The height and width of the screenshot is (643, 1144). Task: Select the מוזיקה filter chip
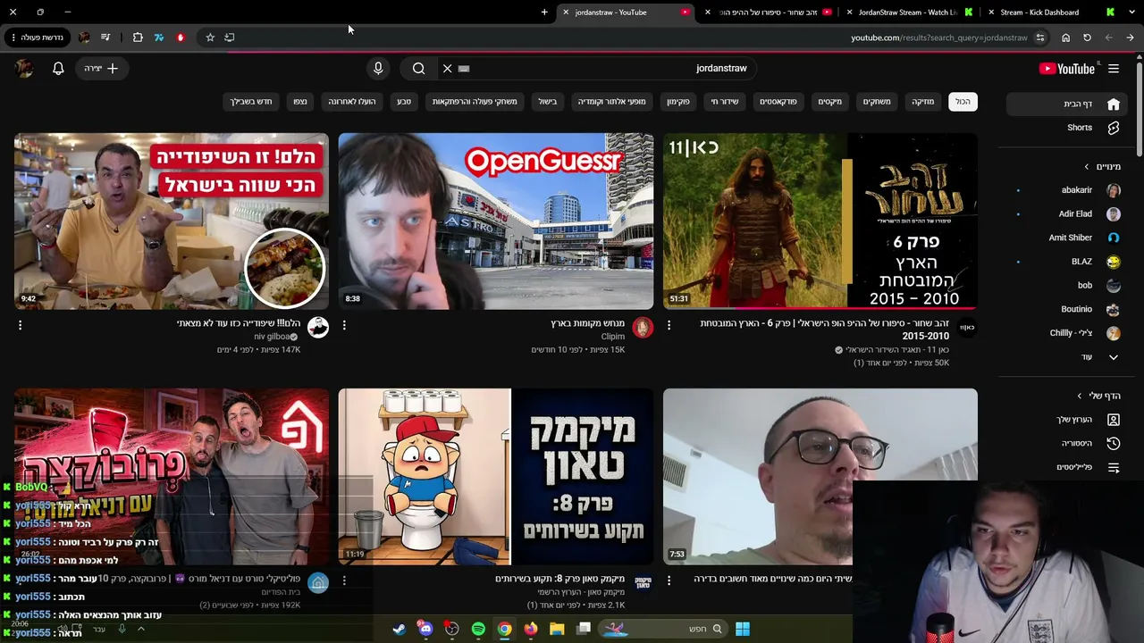pyautogui.click(x=922, y=102)
